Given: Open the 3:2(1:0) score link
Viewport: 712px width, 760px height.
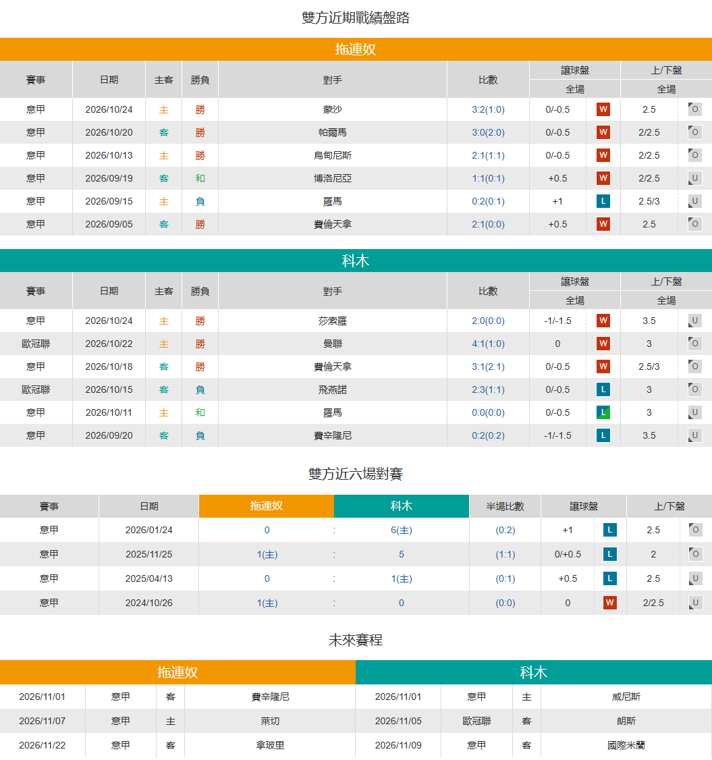Looking at the screenshot, I should [x=488, y=109].
